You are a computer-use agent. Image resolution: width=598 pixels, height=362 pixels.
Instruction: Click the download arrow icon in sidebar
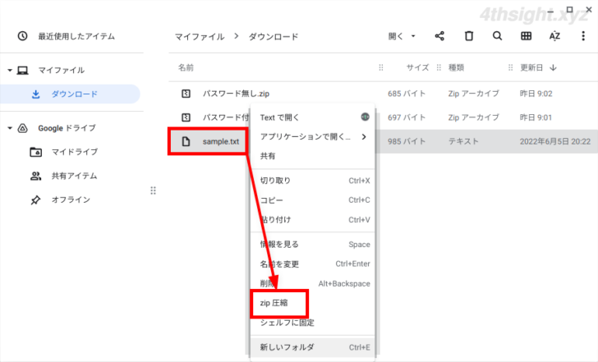(36, 94)
